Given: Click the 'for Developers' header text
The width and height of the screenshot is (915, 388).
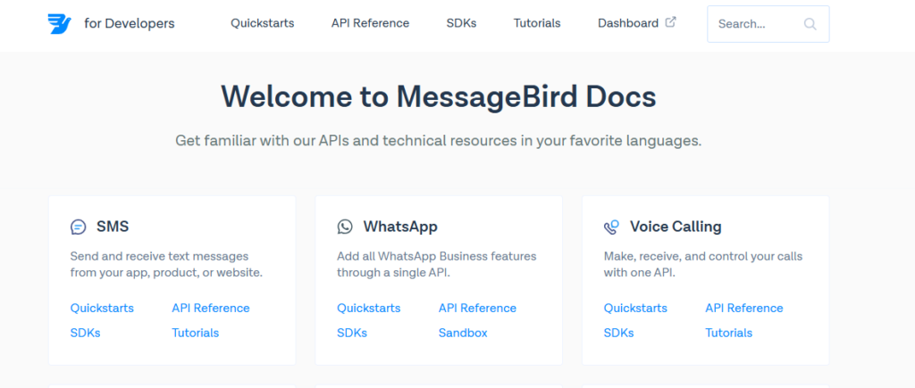Looking at the screenshot, I should coord(130,23).
